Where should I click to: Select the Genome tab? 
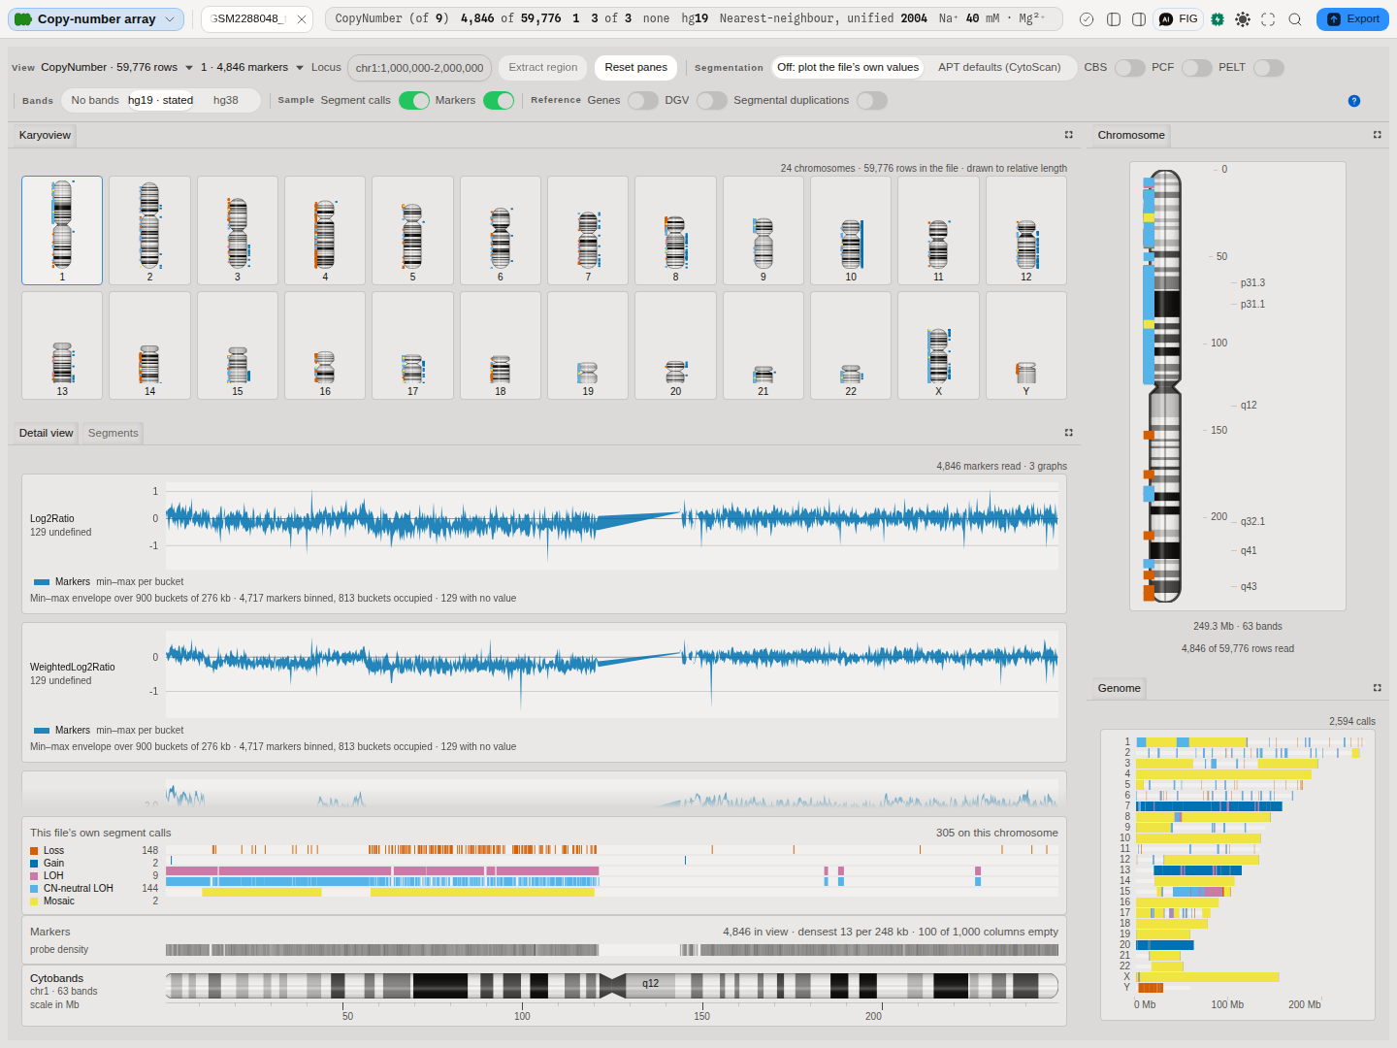point(1119,688)
